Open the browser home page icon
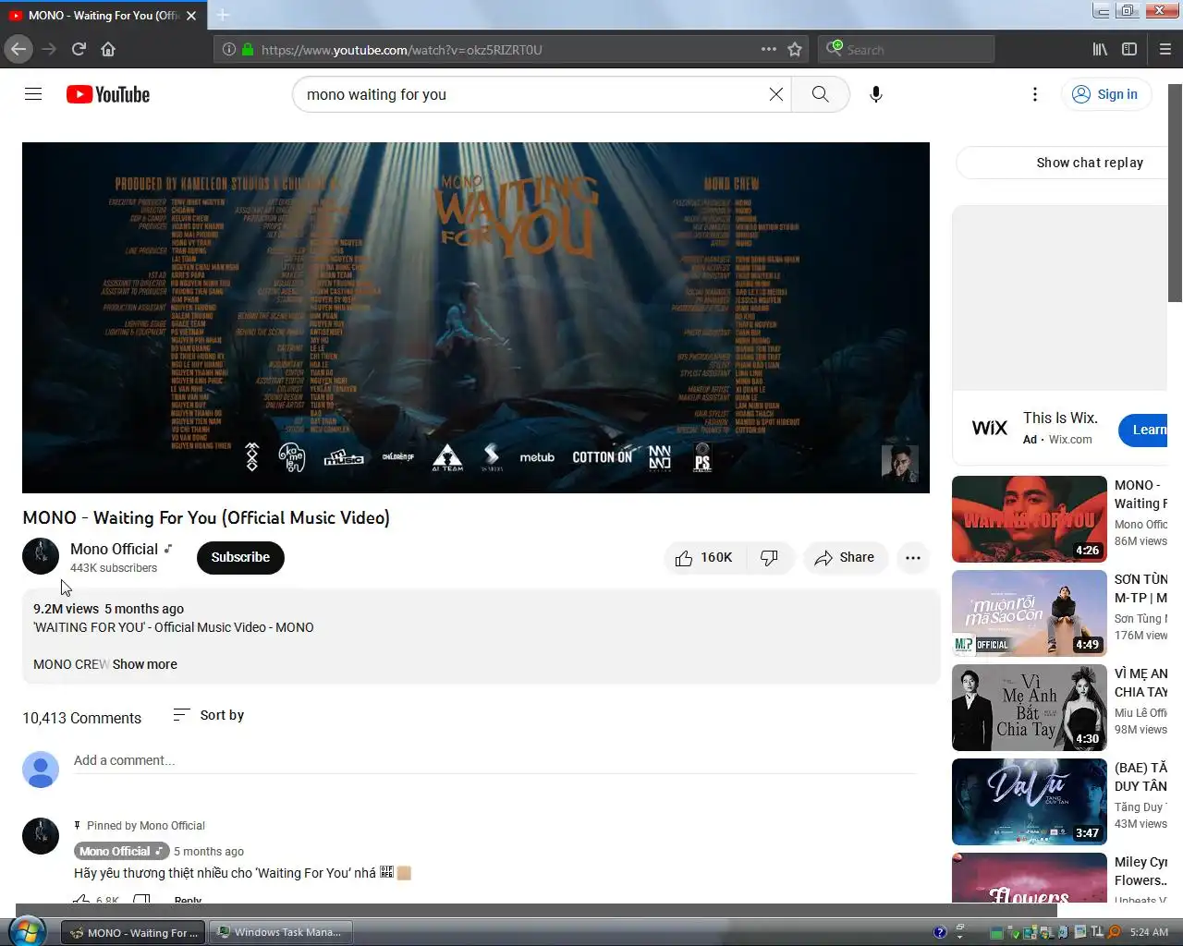The height and width of the screenshot is (946, 1183). [108, 49]
